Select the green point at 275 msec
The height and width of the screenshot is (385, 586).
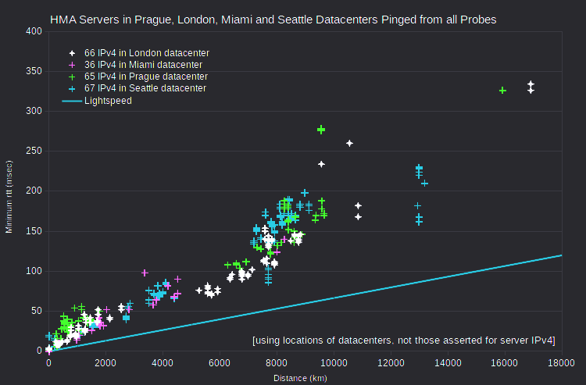(x=321, y=130)
